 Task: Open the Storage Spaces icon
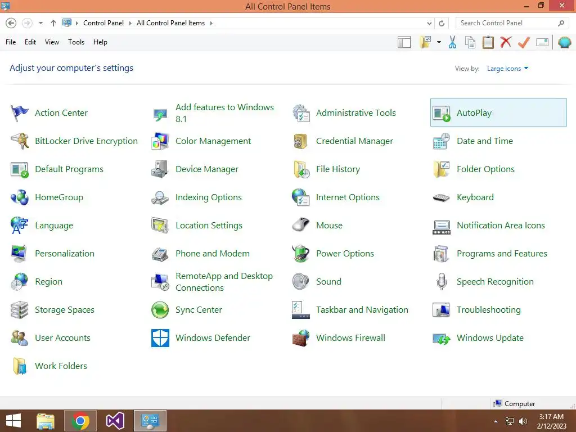click(x=20, y=310)
